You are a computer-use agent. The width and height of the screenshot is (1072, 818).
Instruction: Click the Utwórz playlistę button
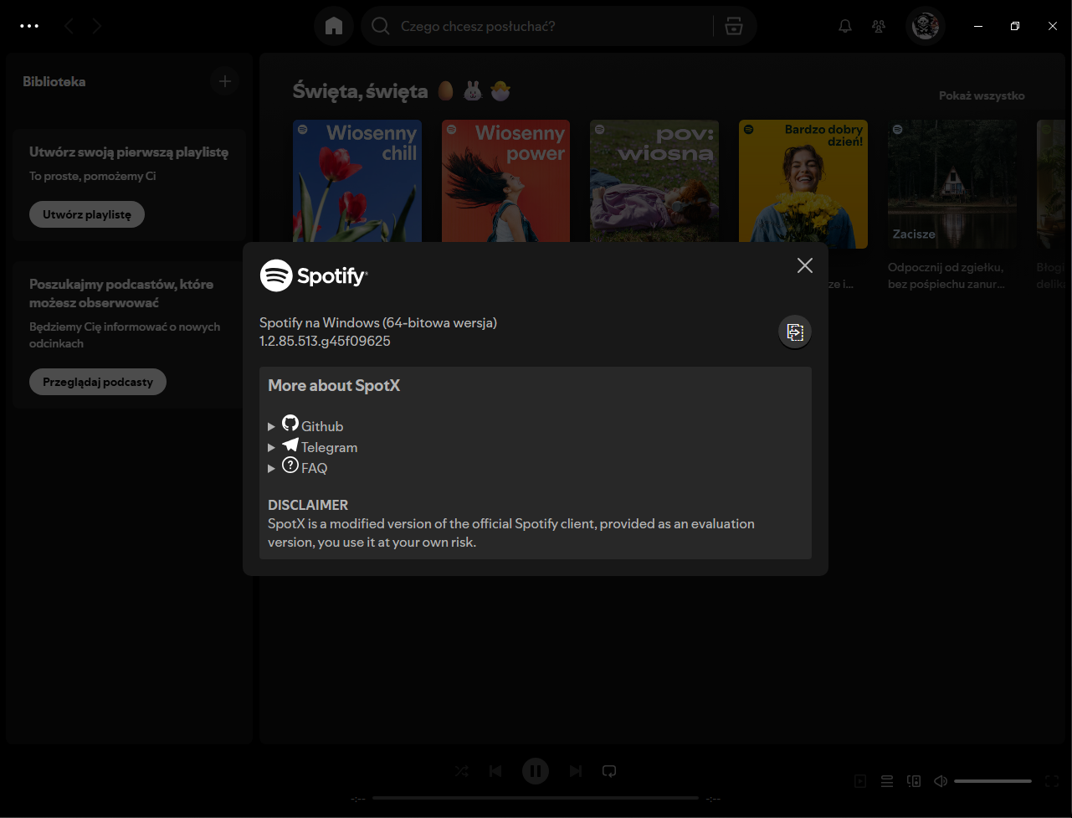pos(87,214)
